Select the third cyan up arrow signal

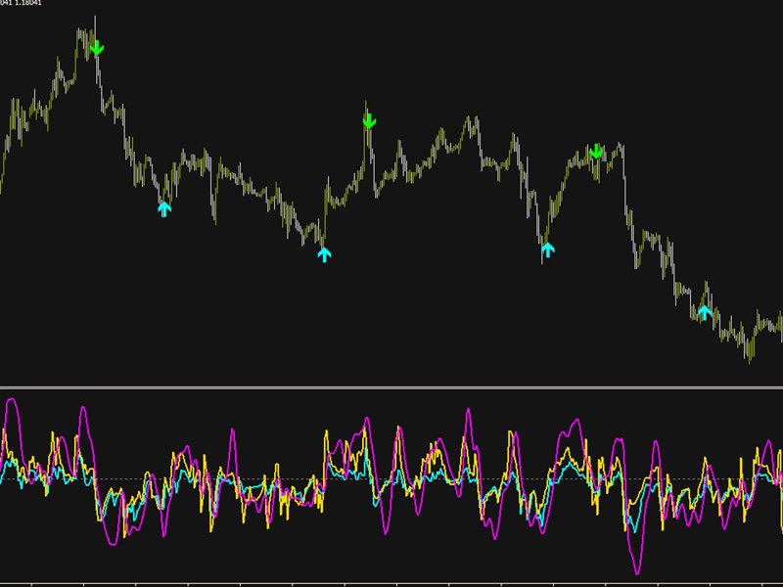pos(548,249)
